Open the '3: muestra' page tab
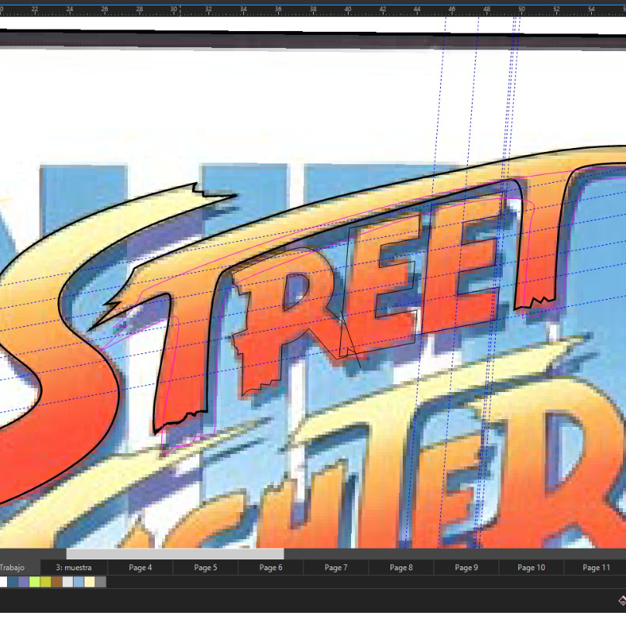 74,567
